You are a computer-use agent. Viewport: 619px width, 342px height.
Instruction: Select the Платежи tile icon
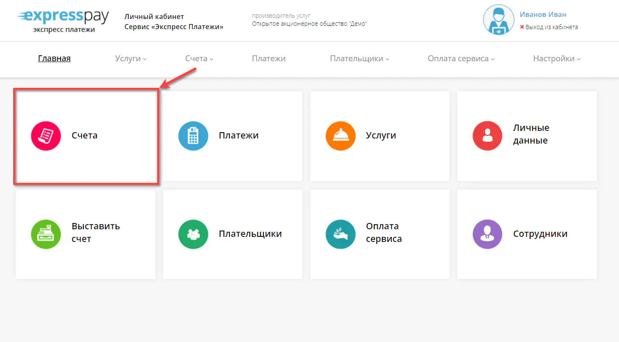(193, 136)
